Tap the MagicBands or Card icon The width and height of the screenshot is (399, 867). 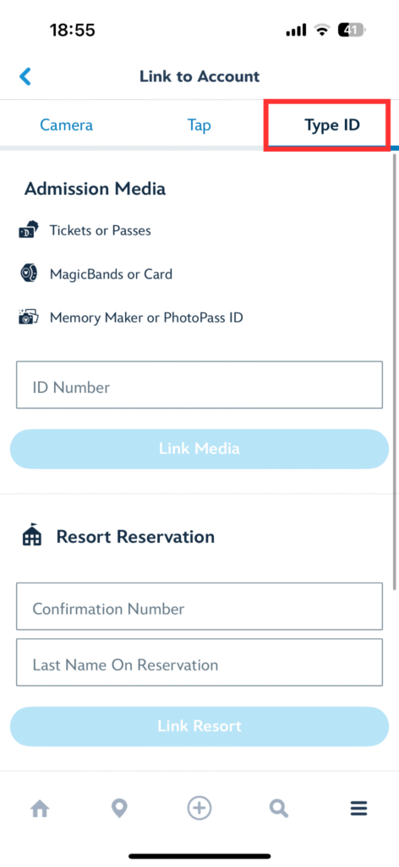tap(28, 273)
